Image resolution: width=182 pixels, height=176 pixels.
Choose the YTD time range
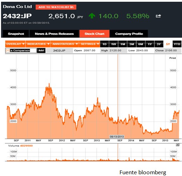tap(177, 44)
